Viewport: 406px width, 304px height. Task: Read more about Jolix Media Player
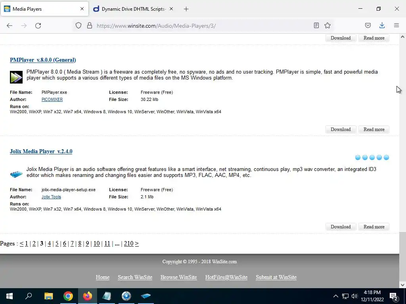[x=374, y=227]
